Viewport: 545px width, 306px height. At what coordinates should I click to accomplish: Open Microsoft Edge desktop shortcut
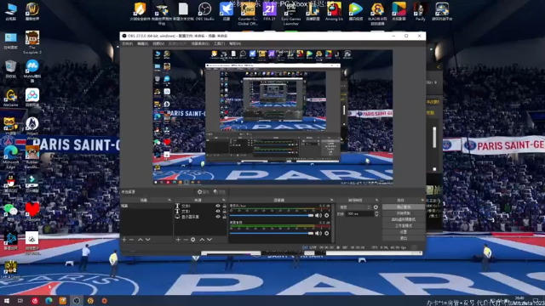pyautogui.click(x=11, y=156)
